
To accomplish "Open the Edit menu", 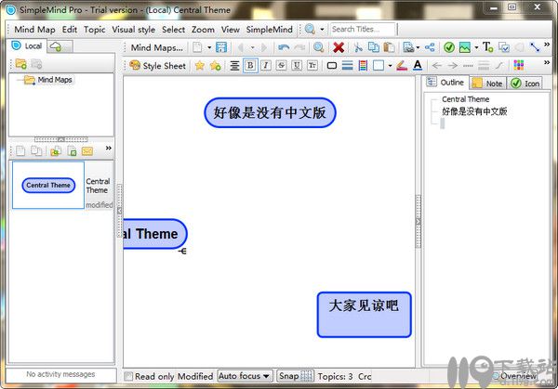I will (x=70, y=30).
